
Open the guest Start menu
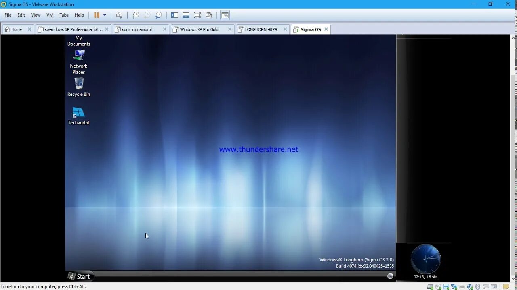pyautogui.click(x=79, y=276)
